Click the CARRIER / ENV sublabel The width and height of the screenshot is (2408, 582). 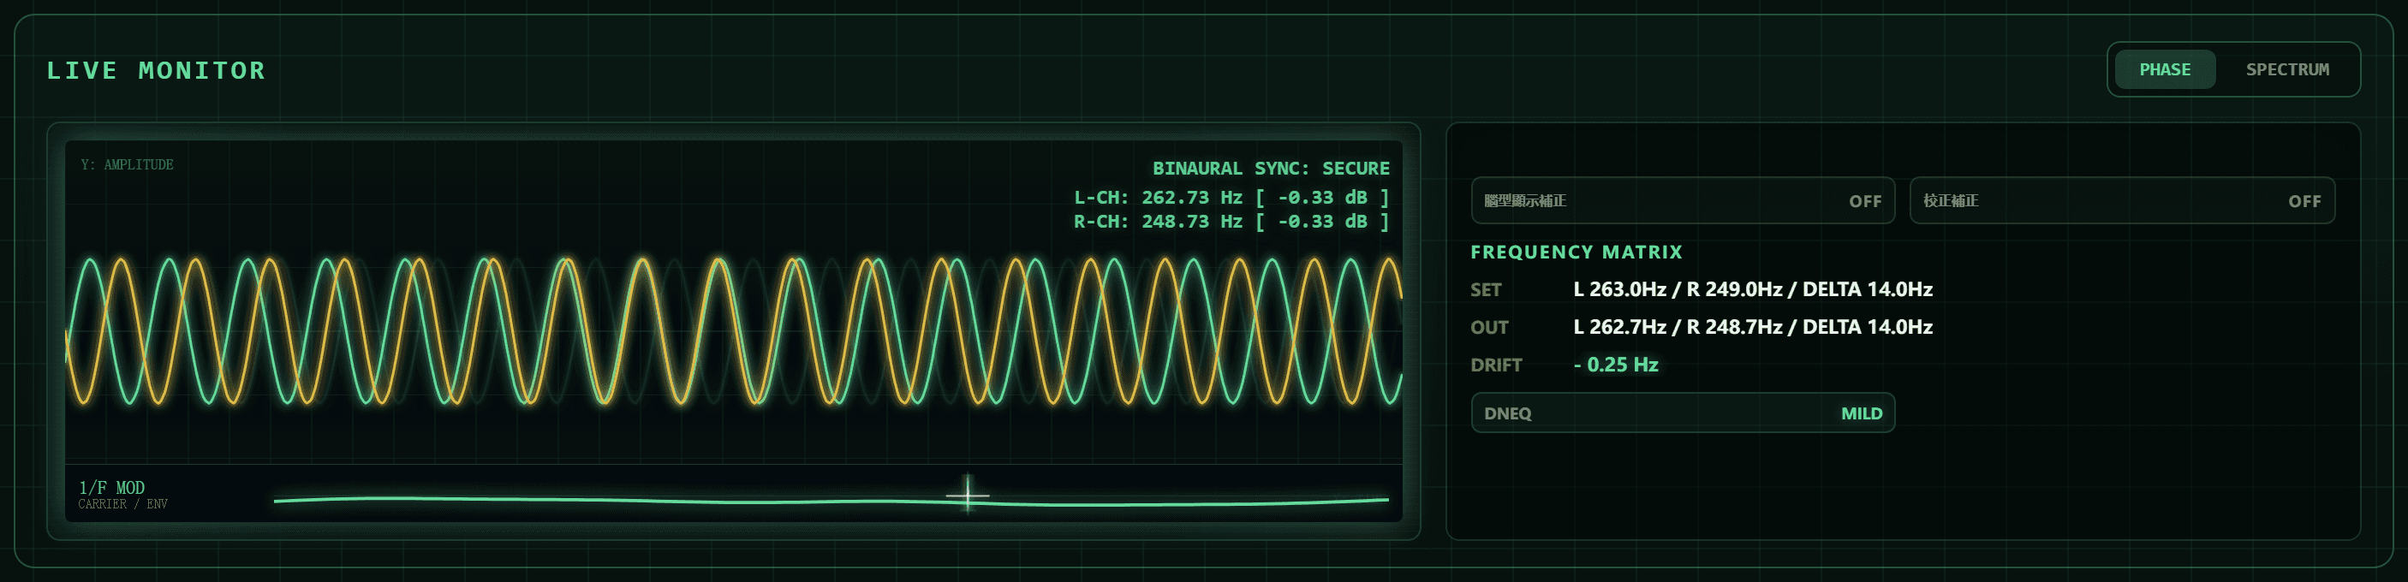[122, 504]
